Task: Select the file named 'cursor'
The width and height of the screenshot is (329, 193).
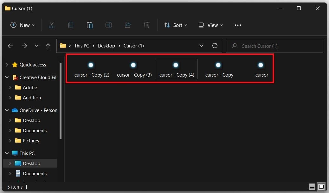Action: tap(261, 69)
